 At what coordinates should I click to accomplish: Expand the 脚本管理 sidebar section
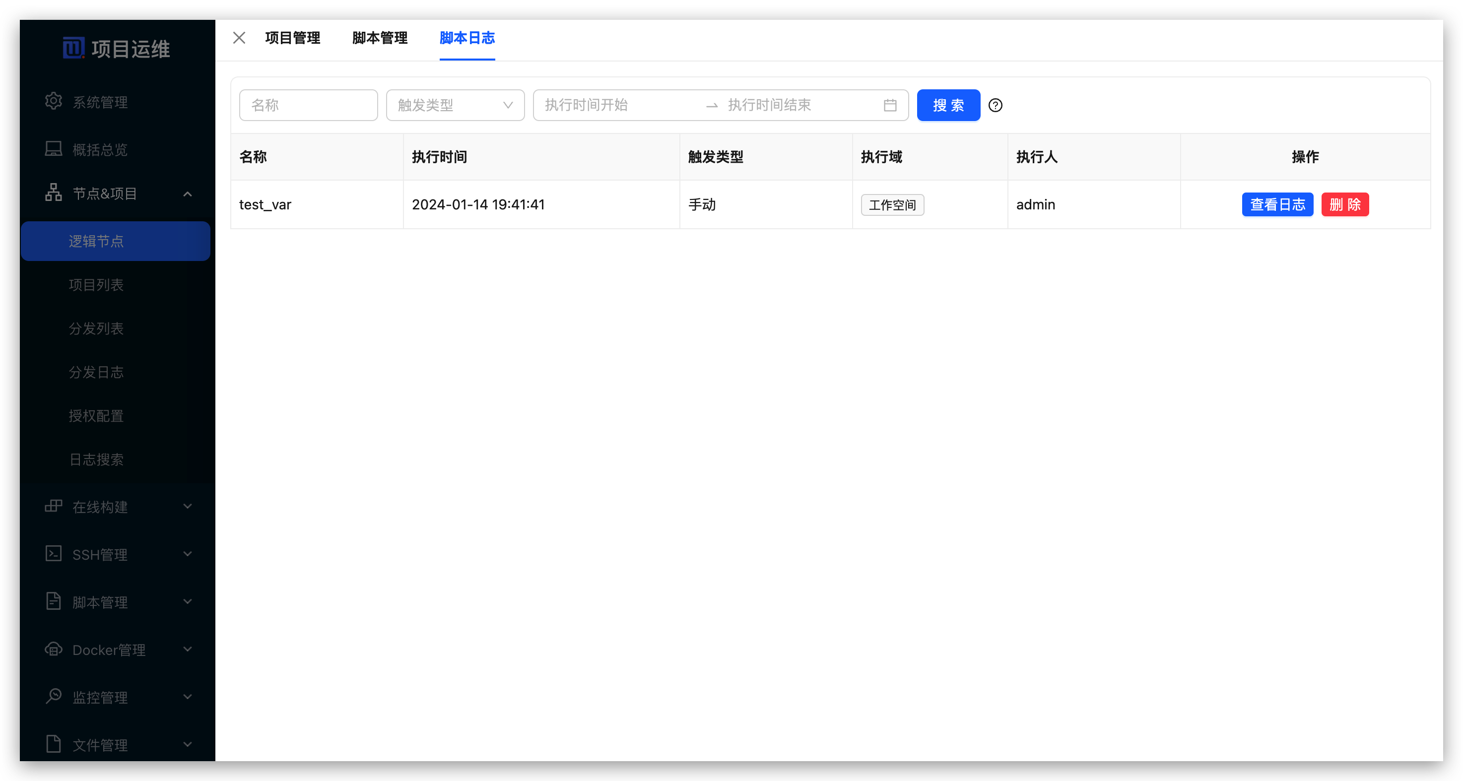point(188,601)
